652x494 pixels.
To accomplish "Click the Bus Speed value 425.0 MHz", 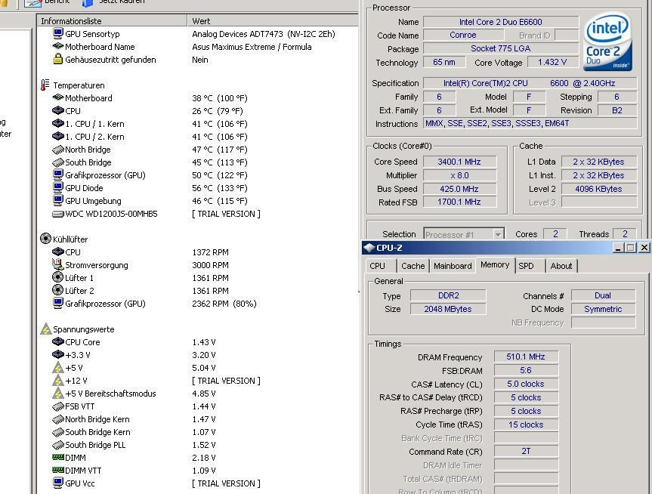I will pos(459,189).
